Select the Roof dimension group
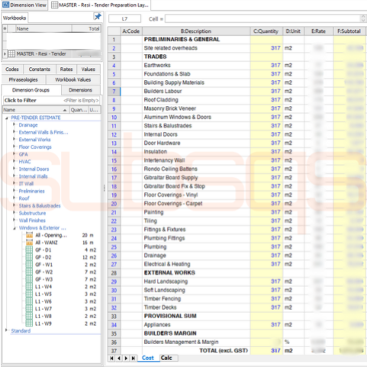 24,198
